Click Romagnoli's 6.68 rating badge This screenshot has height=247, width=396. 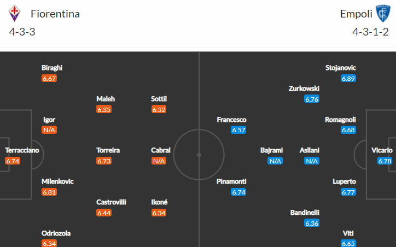click(x=348, y=130)
